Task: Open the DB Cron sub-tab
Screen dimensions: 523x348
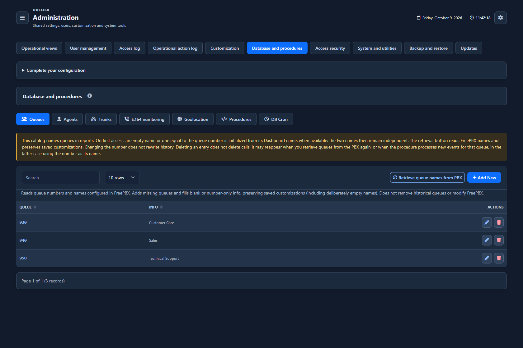Action: pyautogui.click(x=276, y=119)
